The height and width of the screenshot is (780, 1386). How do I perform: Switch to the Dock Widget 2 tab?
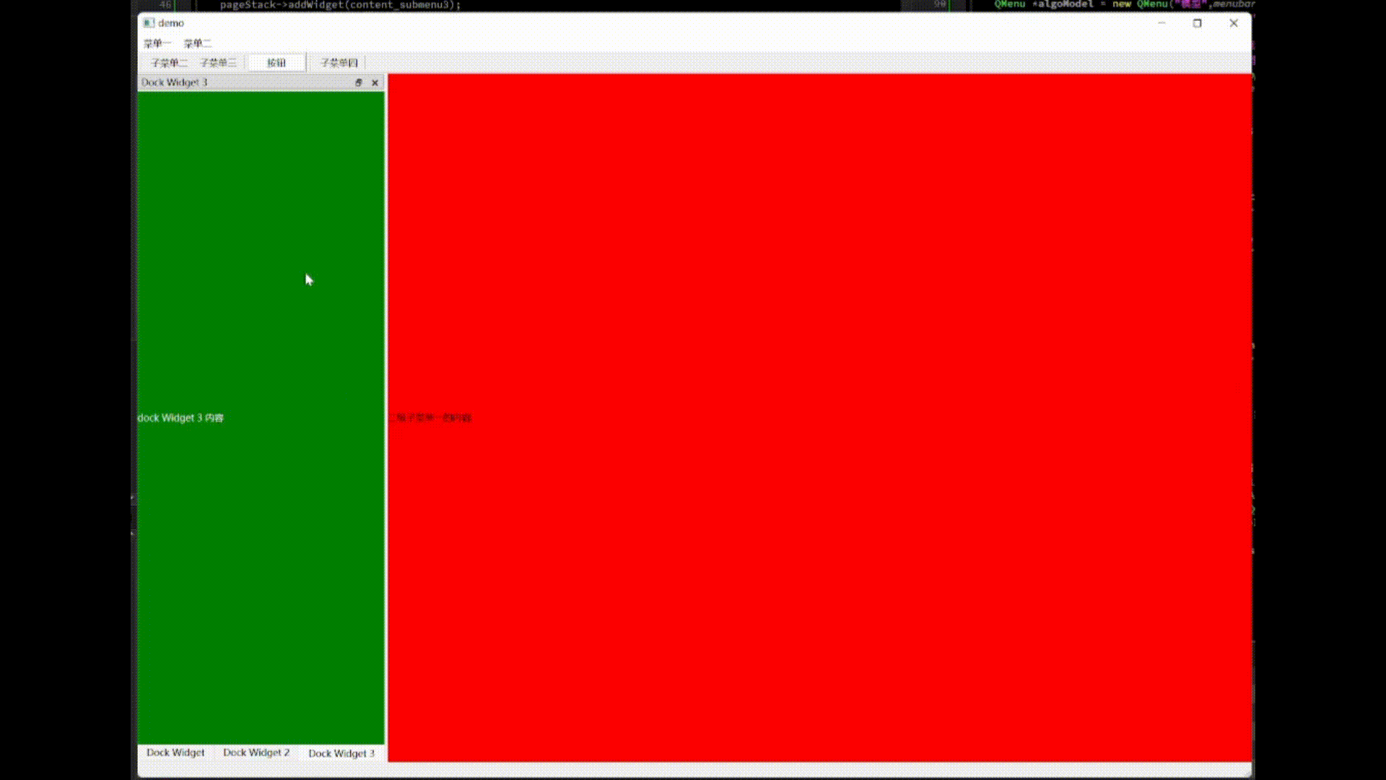(x=256, y=753)
